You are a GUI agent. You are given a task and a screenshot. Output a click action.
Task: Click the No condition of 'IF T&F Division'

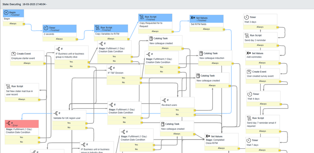(x=123, y=82)
